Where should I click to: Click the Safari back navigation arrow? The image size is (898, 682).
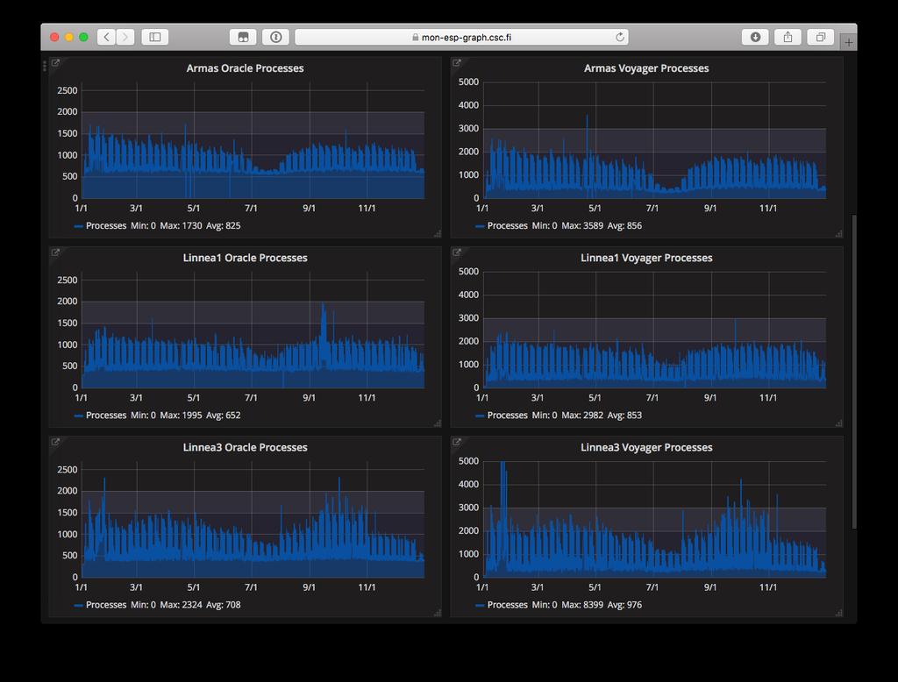coord(106,37)
